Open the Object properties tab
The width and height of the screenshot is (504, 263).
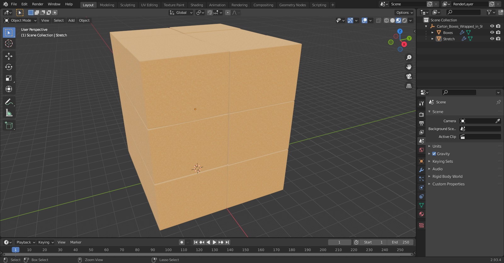(421, 161)
